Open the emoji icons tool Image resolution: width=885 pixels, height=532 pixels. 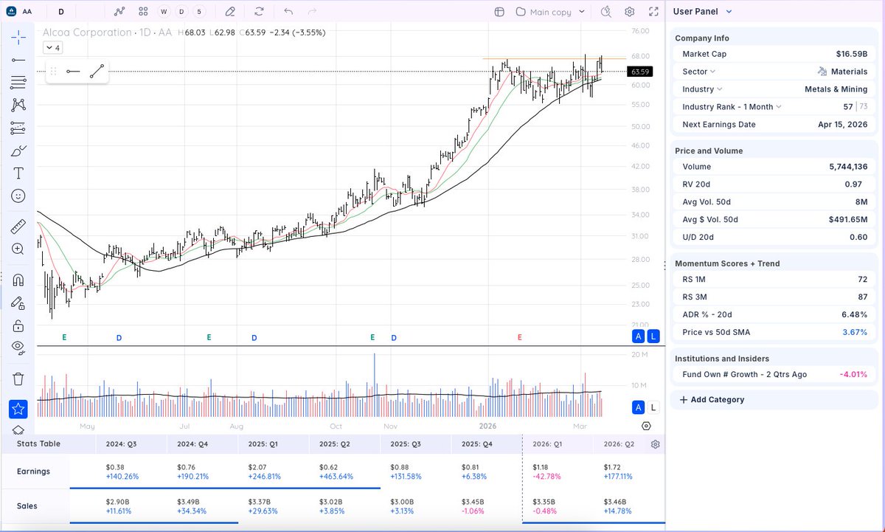(x=18, y=196)
